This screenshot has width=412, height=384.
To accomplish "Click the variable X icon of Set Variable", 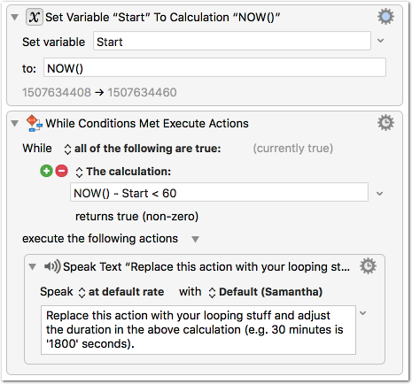I will [35, 17].
